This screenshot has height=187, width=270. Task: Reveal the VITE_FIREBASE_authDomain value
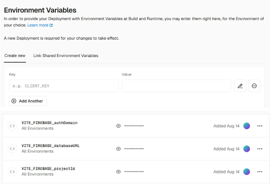pos(118,126)
